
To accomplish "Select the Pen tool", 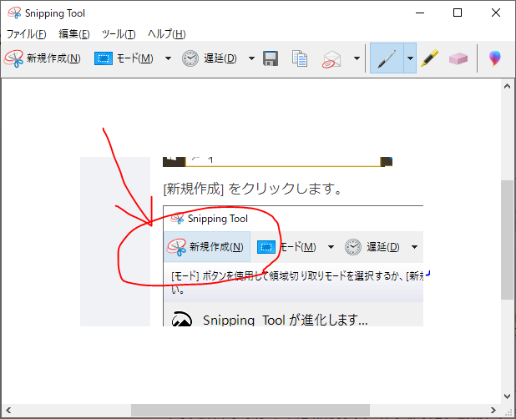I will click(387, 58).
